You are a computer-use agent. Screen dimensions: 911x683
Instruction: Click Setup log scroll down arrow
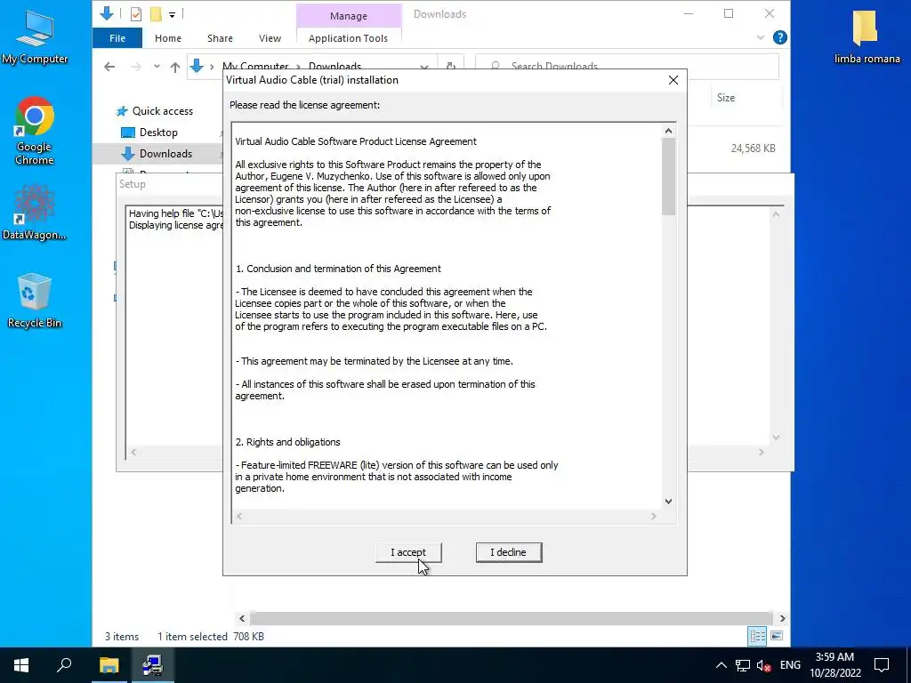776,438
